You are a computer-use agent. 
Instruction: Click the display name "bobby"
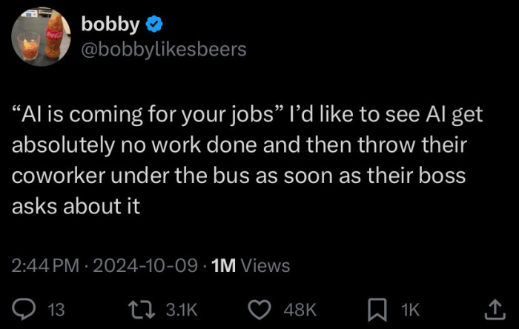tap(110, 24)
